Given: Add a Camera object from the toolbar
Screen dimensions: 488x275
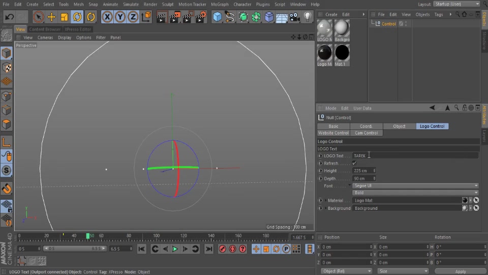Looking at the screenshot, I should click(x=294, y=17).
